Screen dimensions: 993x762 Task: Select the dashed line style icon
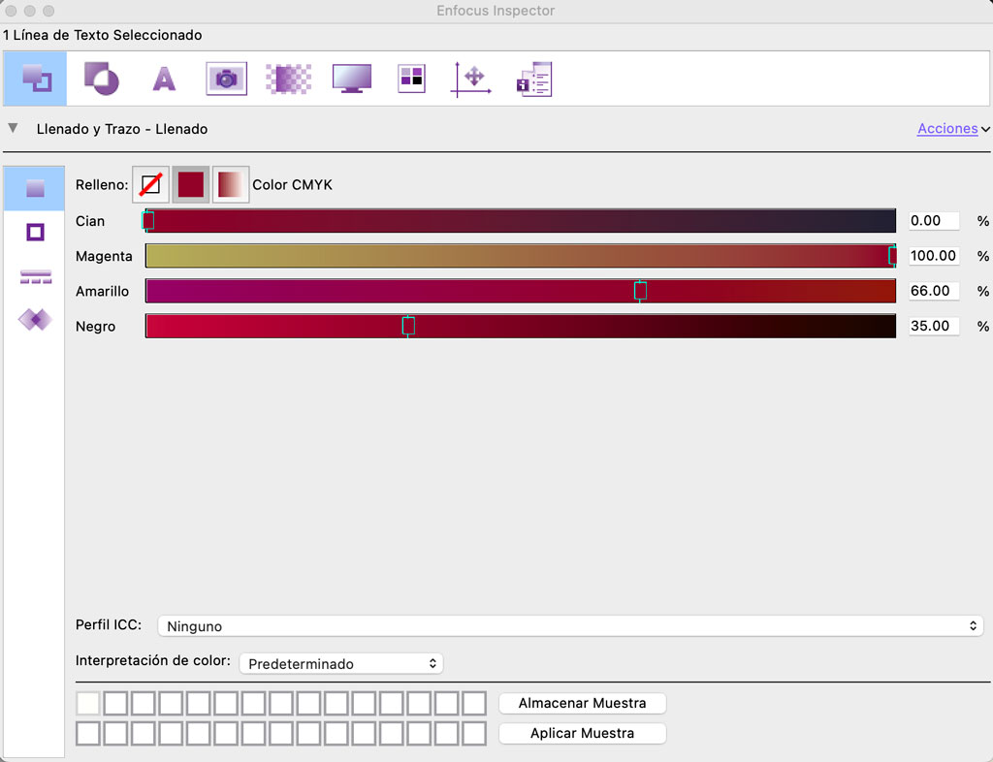click(36, 276)
